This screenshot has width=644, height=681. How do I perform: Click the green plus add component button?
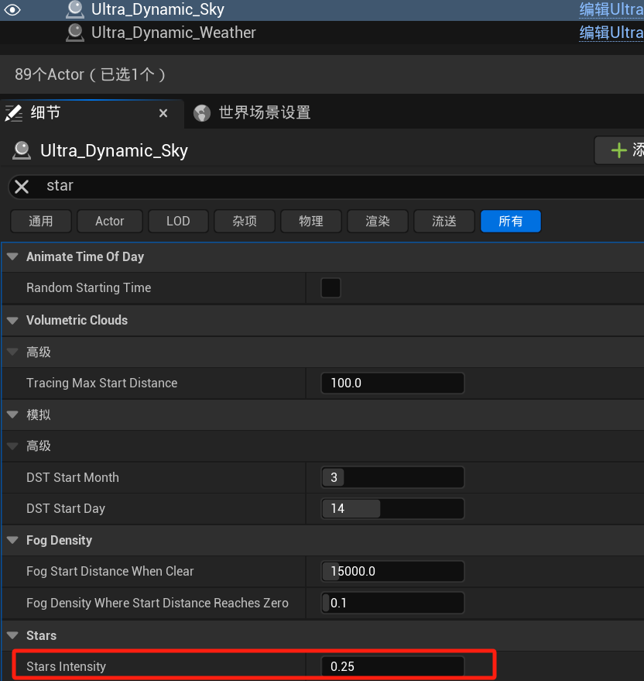pyautogui.click(x=619, y=151)
